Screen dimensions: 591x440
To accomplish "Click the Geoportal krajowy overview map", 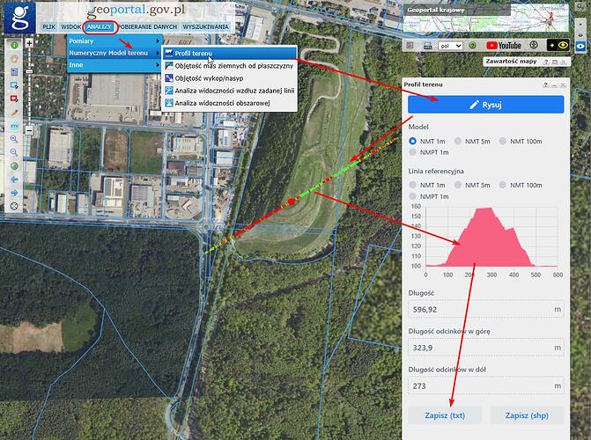I will point(486,18).
